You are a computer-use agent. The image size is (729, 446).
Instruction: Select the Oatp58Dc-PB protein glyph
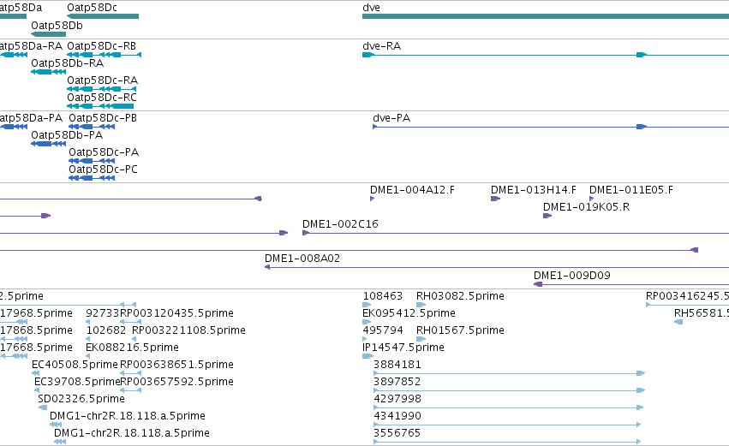[x=92, y=127]
